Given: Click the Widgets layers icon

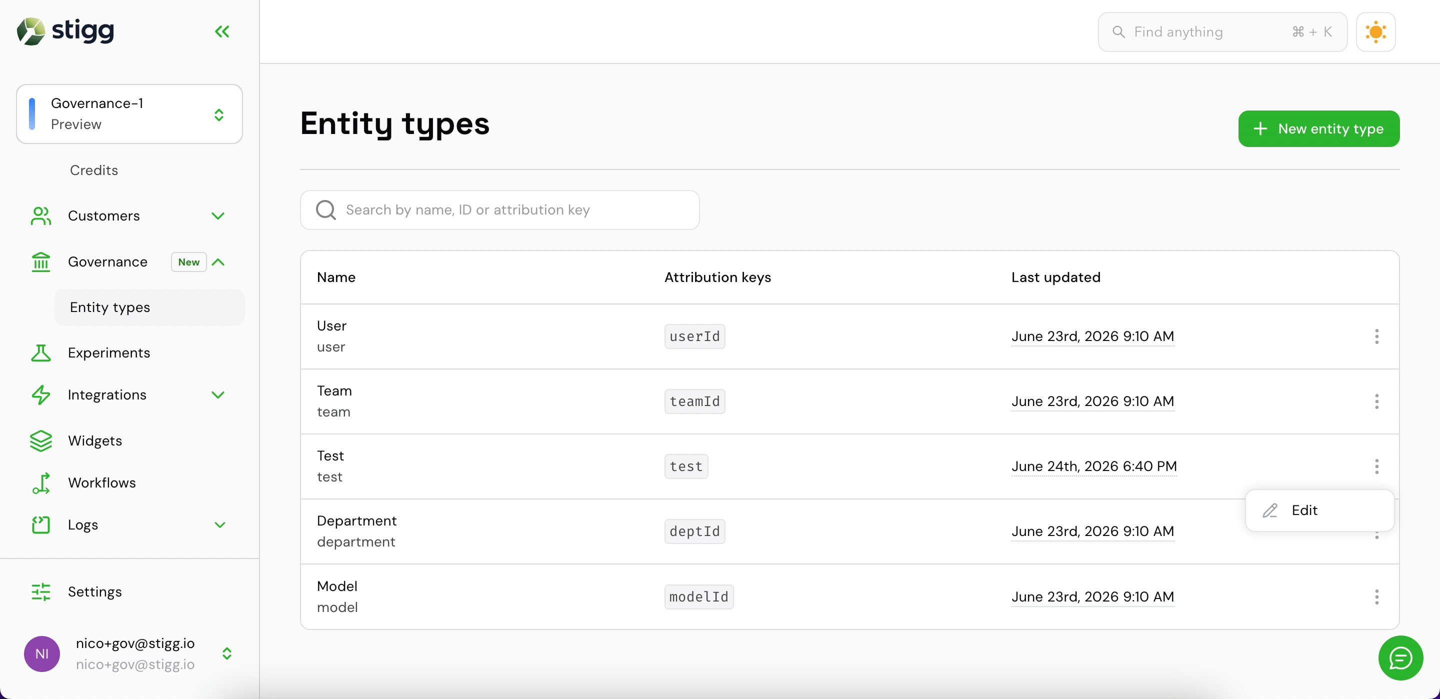Looking at the screenshot, I should coord(41,440).
